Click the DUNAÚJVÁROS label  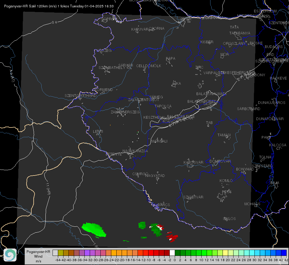click(272, 103)
